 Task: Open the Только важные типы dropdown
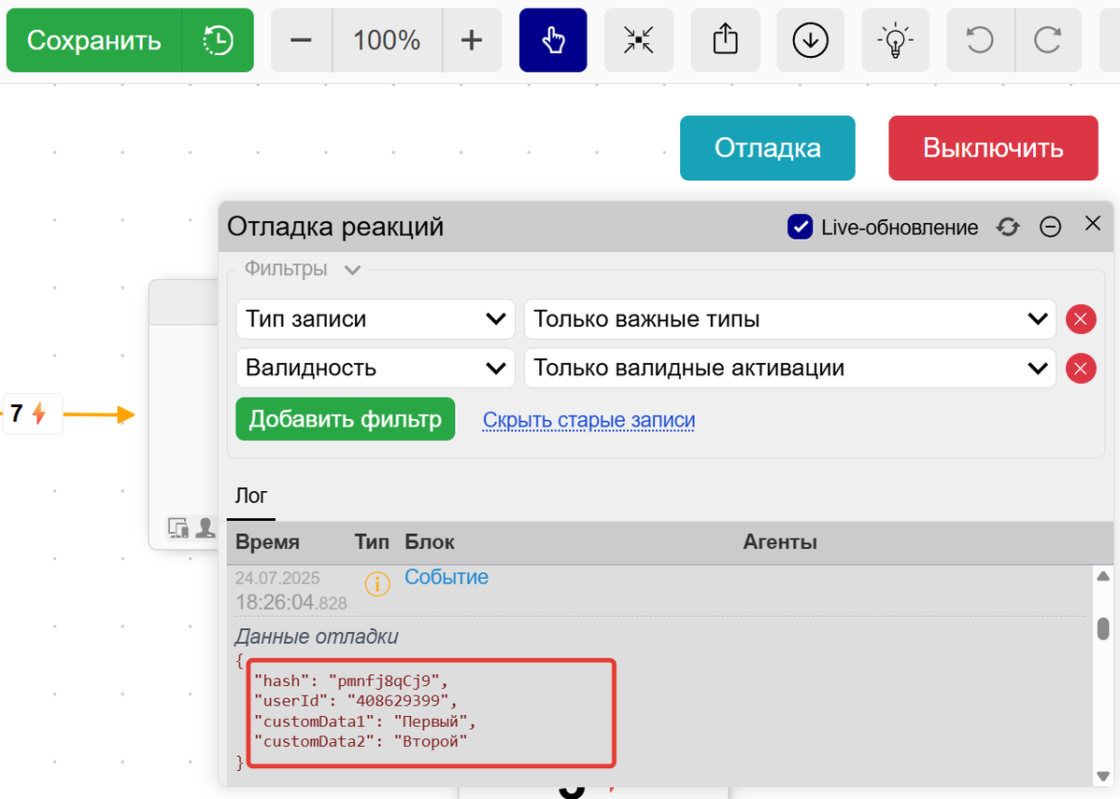pyautogui.click(x=789, y=319)
